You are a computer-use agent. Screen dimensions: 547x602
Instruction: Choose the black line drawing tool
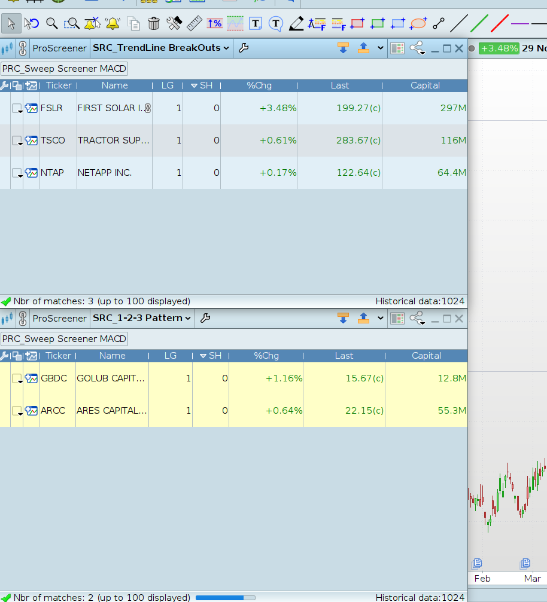click(x=459, y=24)
